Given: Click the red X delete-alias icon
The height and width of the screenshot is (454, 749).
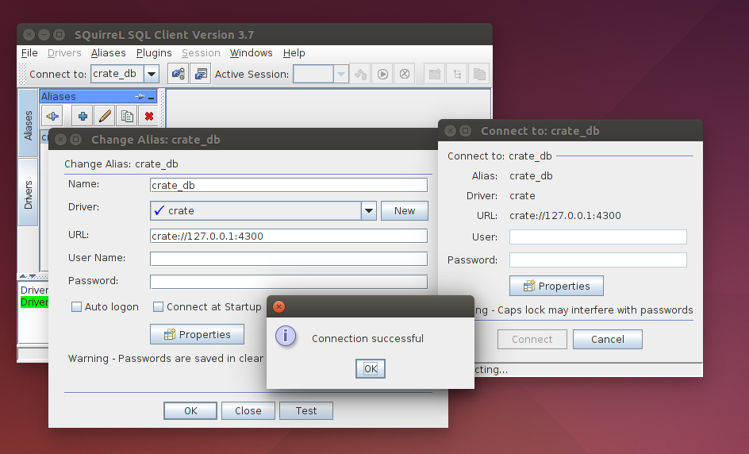Looking at the screenshot, I should 149,116.
